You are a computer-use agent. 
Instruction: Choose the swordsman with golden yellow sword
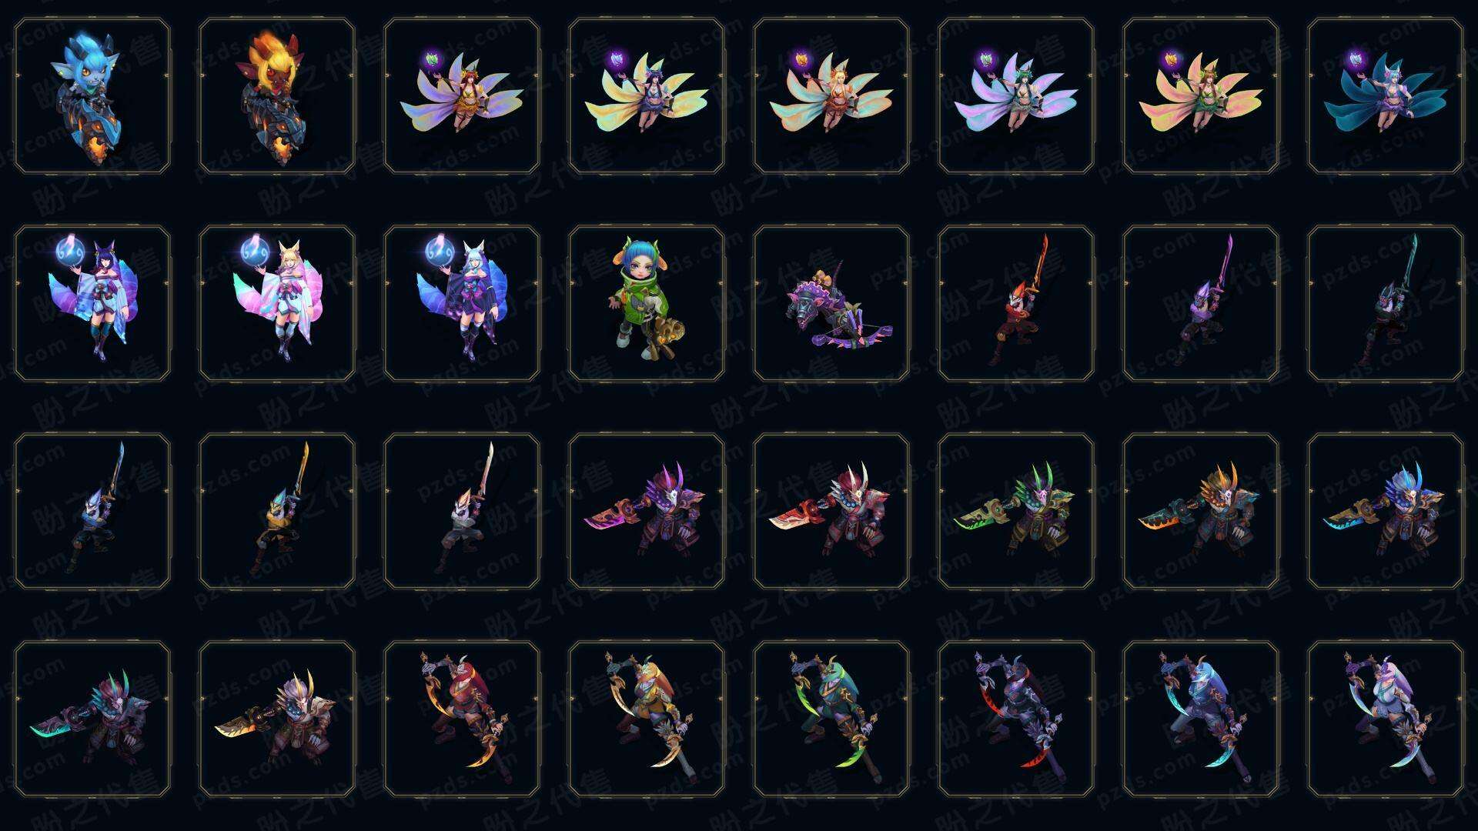[277, 511]
